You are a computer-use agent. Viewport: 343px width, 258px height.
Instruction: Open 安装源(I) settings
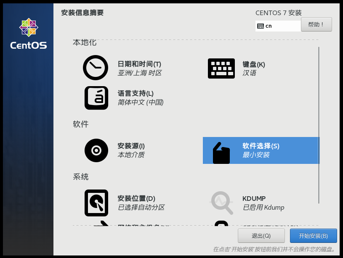131,146
